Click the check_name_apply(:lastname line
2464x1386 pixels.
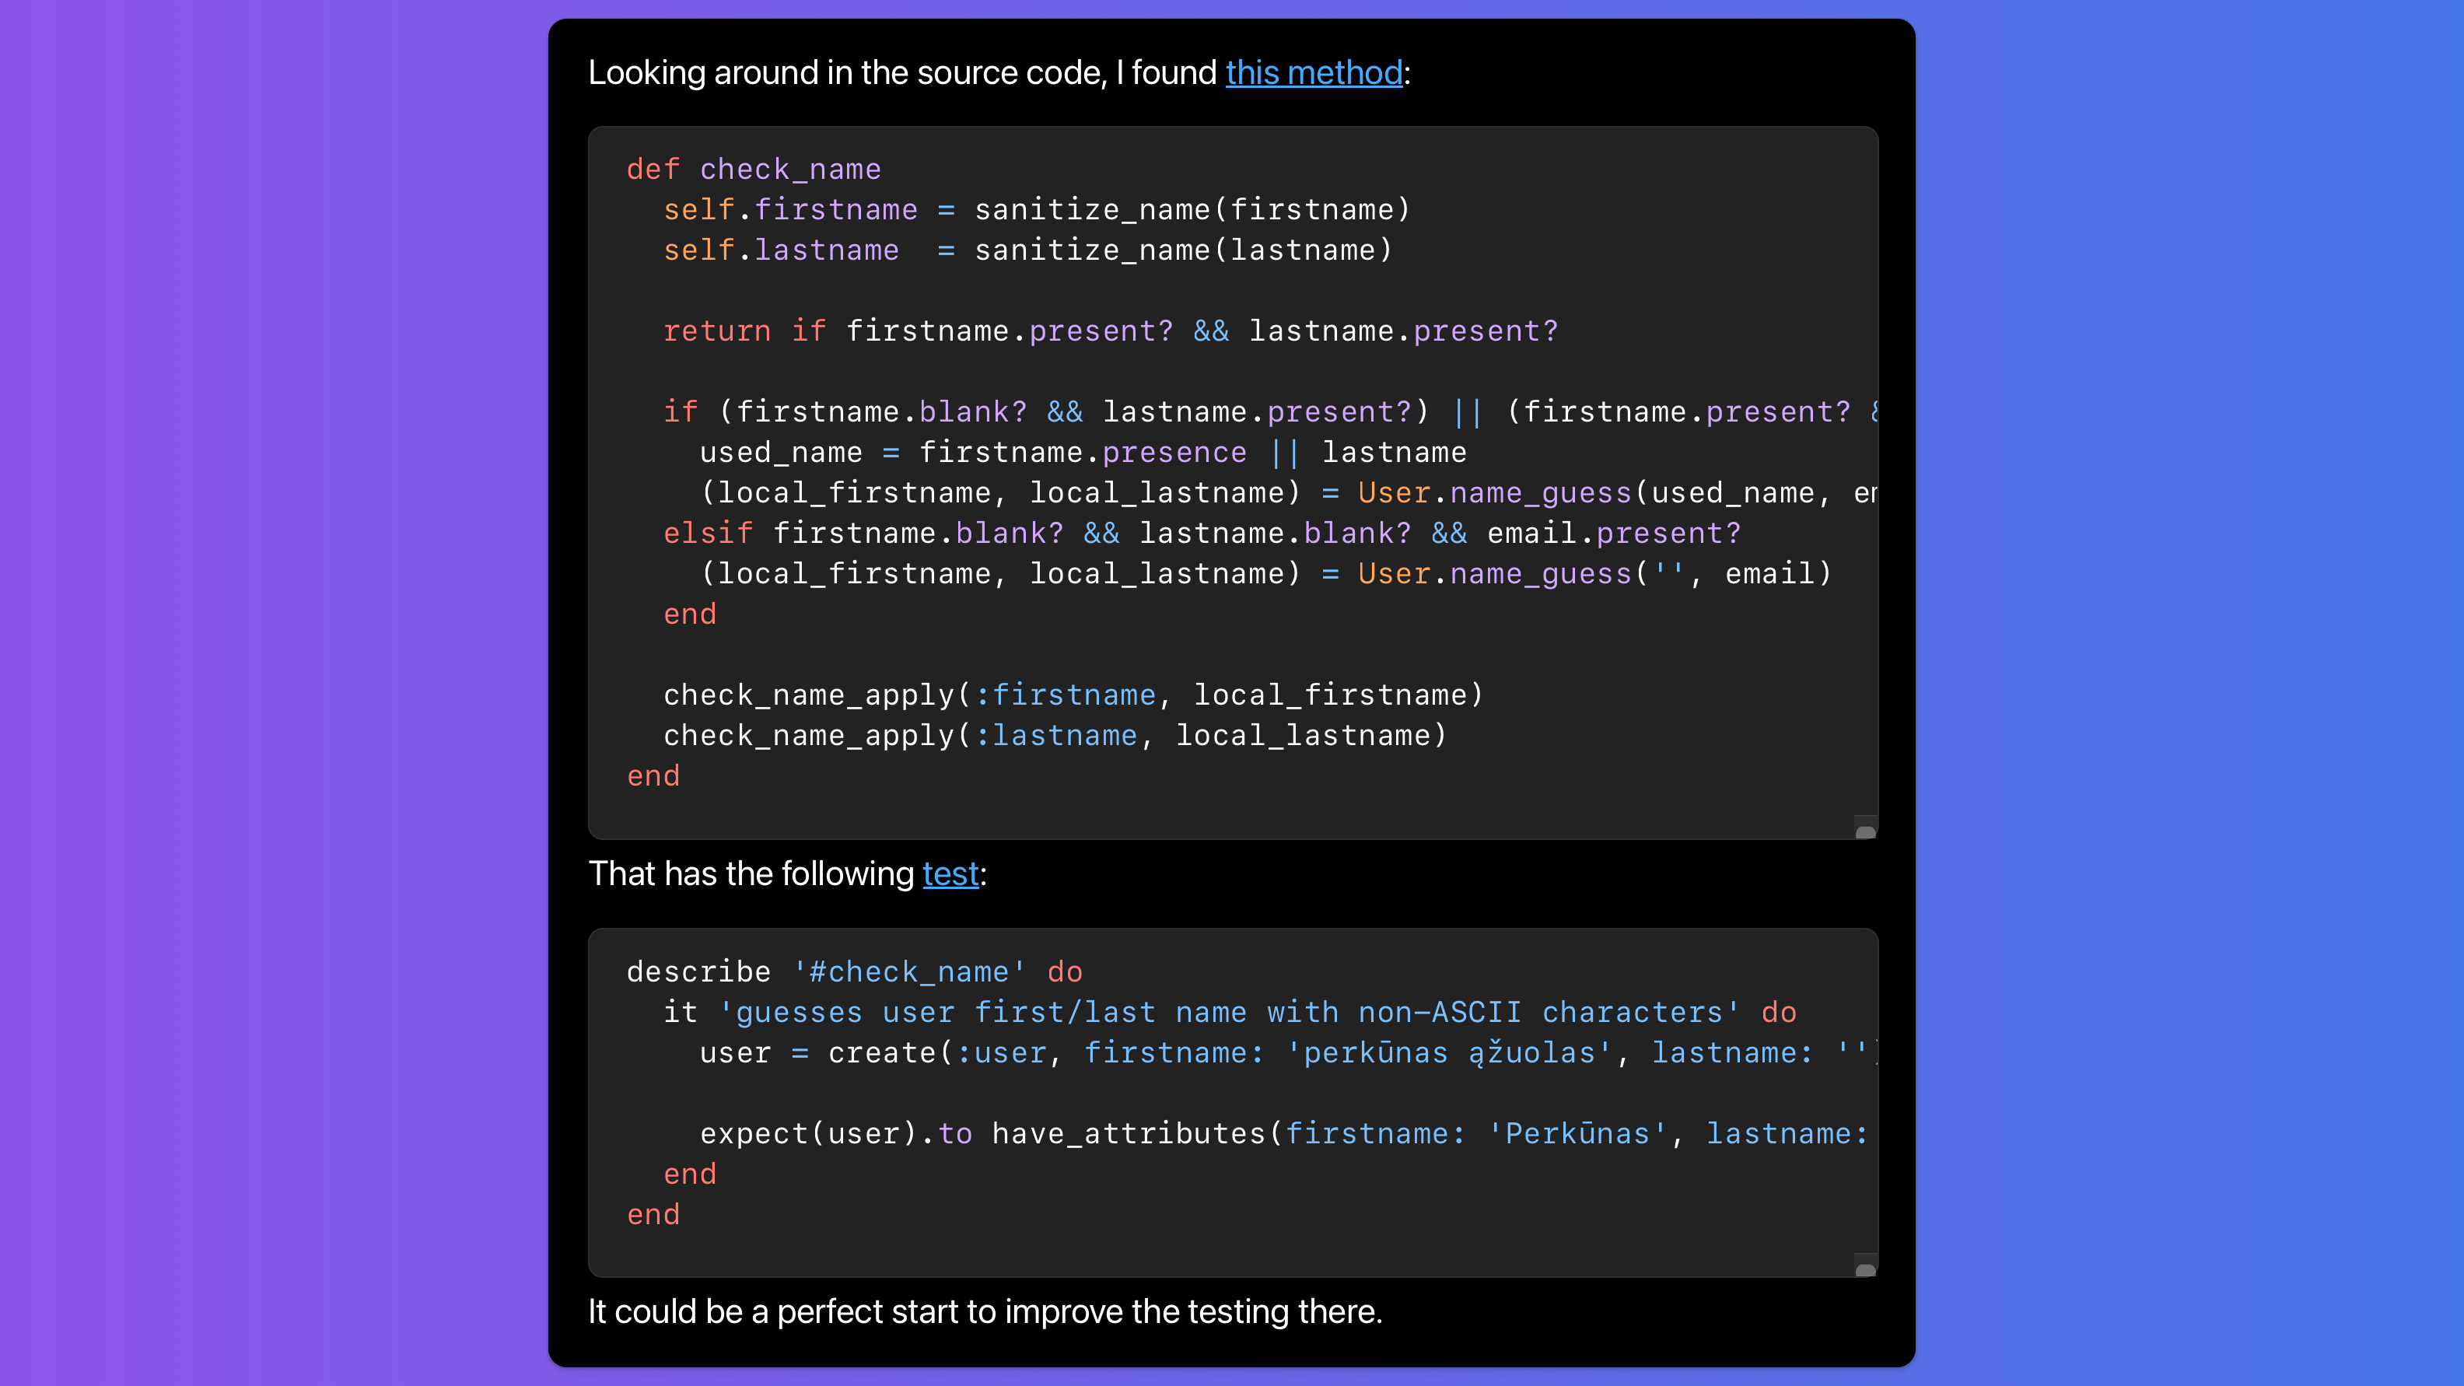tap(1055, 736)
